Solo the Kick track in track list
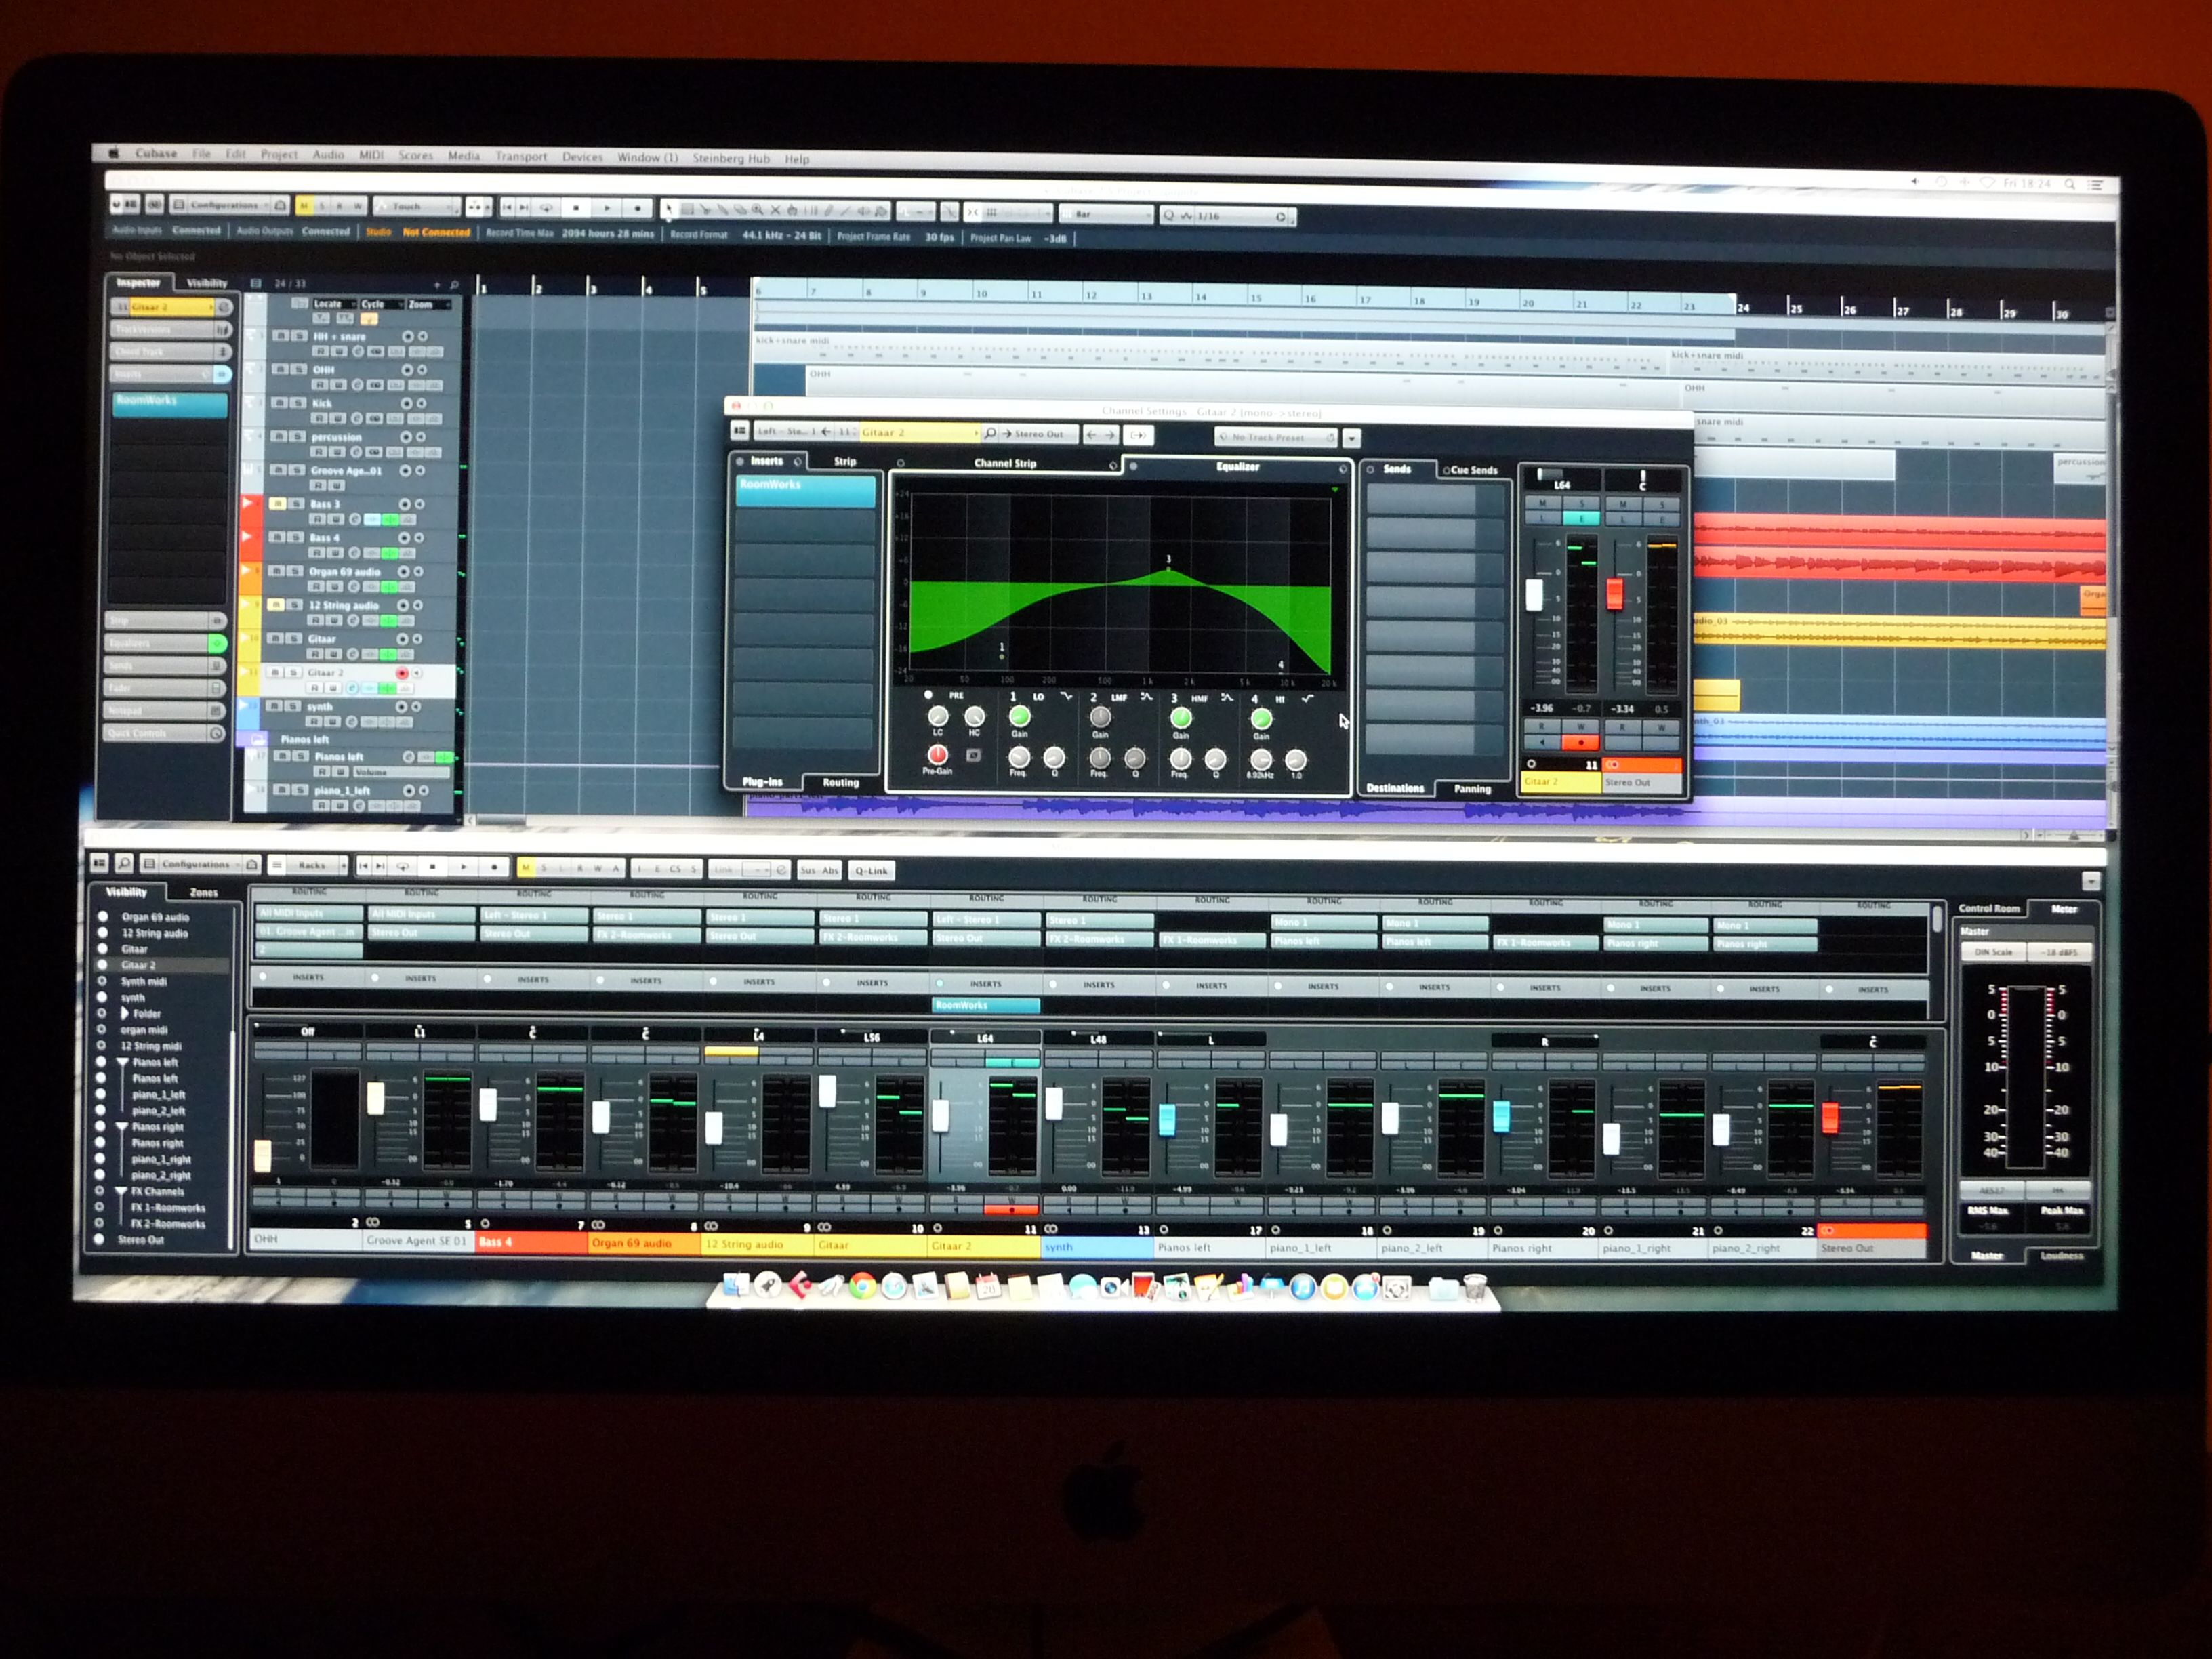2212x1659 pixels. pyautogui.click(x=298, y=403)
